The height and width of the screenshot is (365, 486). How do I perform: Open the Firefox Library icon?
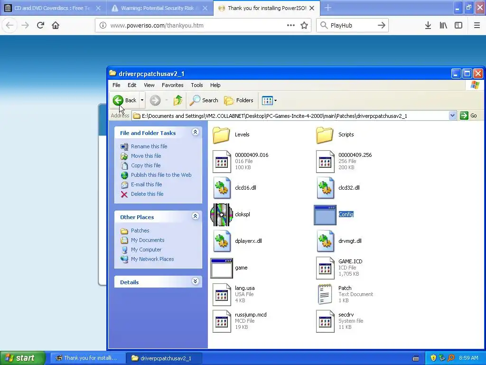coord(443,25)
